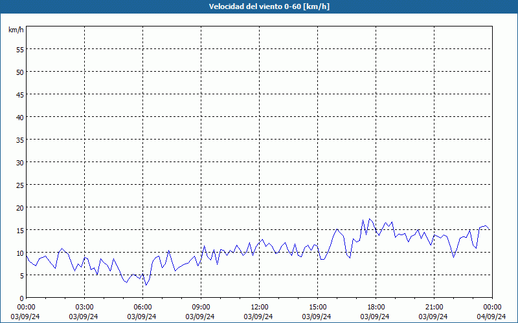518x323 pixels.
Task: Click the '03/09/24' date under 18:00
Action: click(375, 317)
